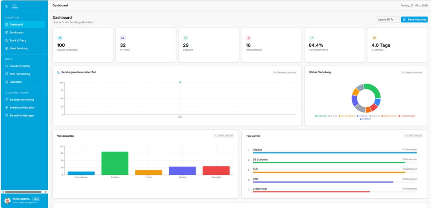The image size is (431, 208).
Task: Click the Neue Sendung button
Action: point(414,20)
